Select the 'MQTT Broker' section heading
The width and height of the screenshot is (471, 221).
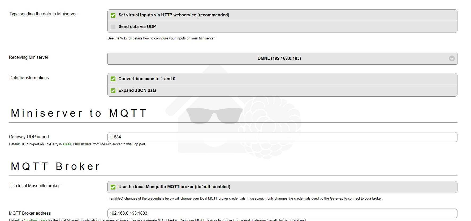pyautogui.click(x=55, y=166)
